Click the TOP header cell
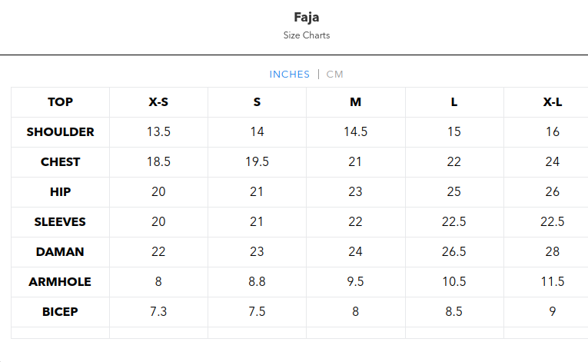588x362 pixels. pyautogui.click(x=61, y=102)
